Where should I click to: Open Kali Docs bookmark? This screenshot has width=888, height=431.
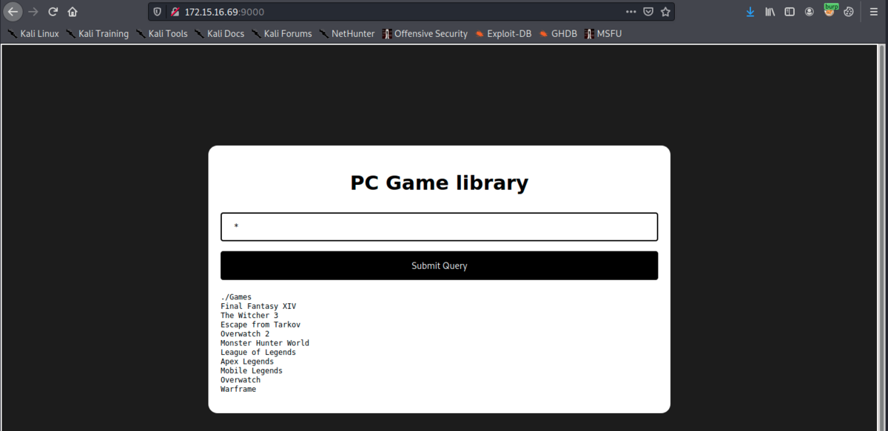click(x=219, y=33)
